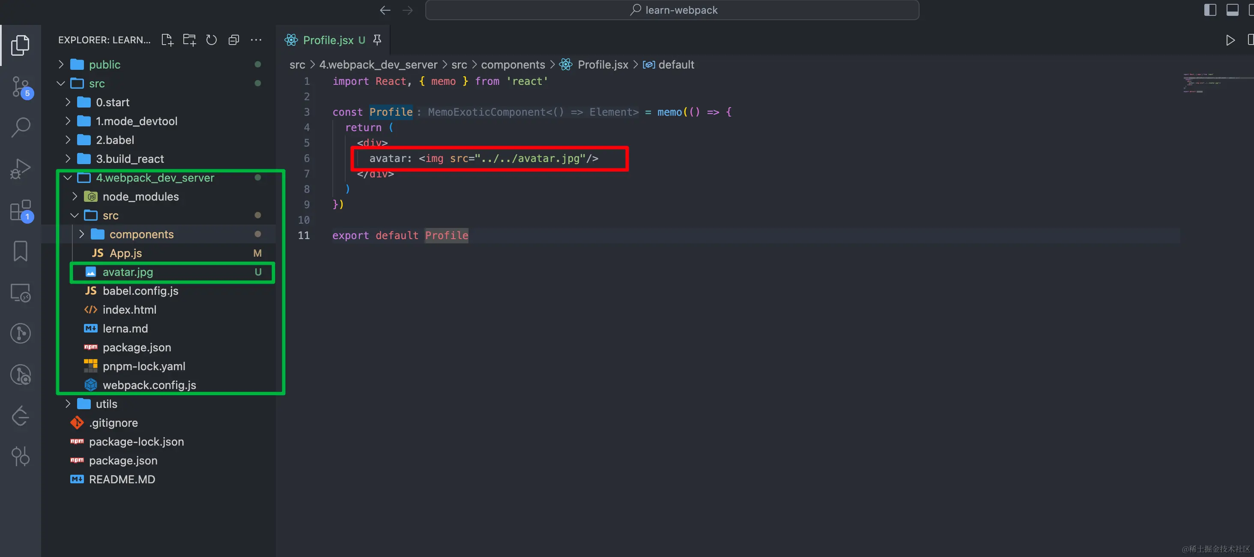This screenshot has height=557, width=1254.
Task: Unpin the Profile.jsx editor tab
Action: 377,40
